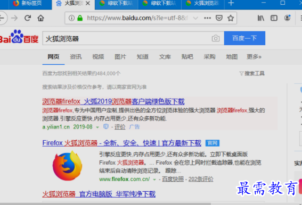This screenshot has width=302, height=205.
Task: Select the 资讯 results tab
Action: click(x=76, y=57)
